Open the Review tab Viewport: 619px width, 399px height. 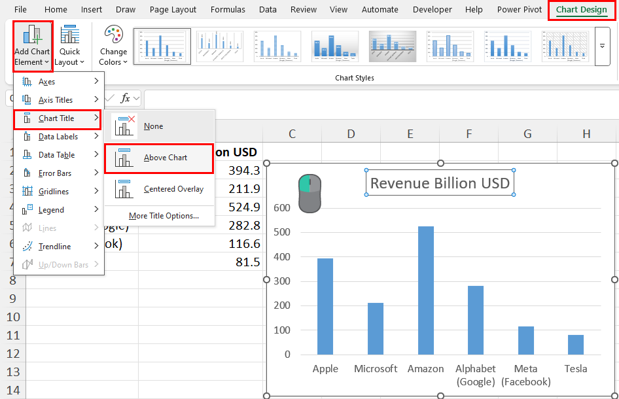(x=303, y=9)
